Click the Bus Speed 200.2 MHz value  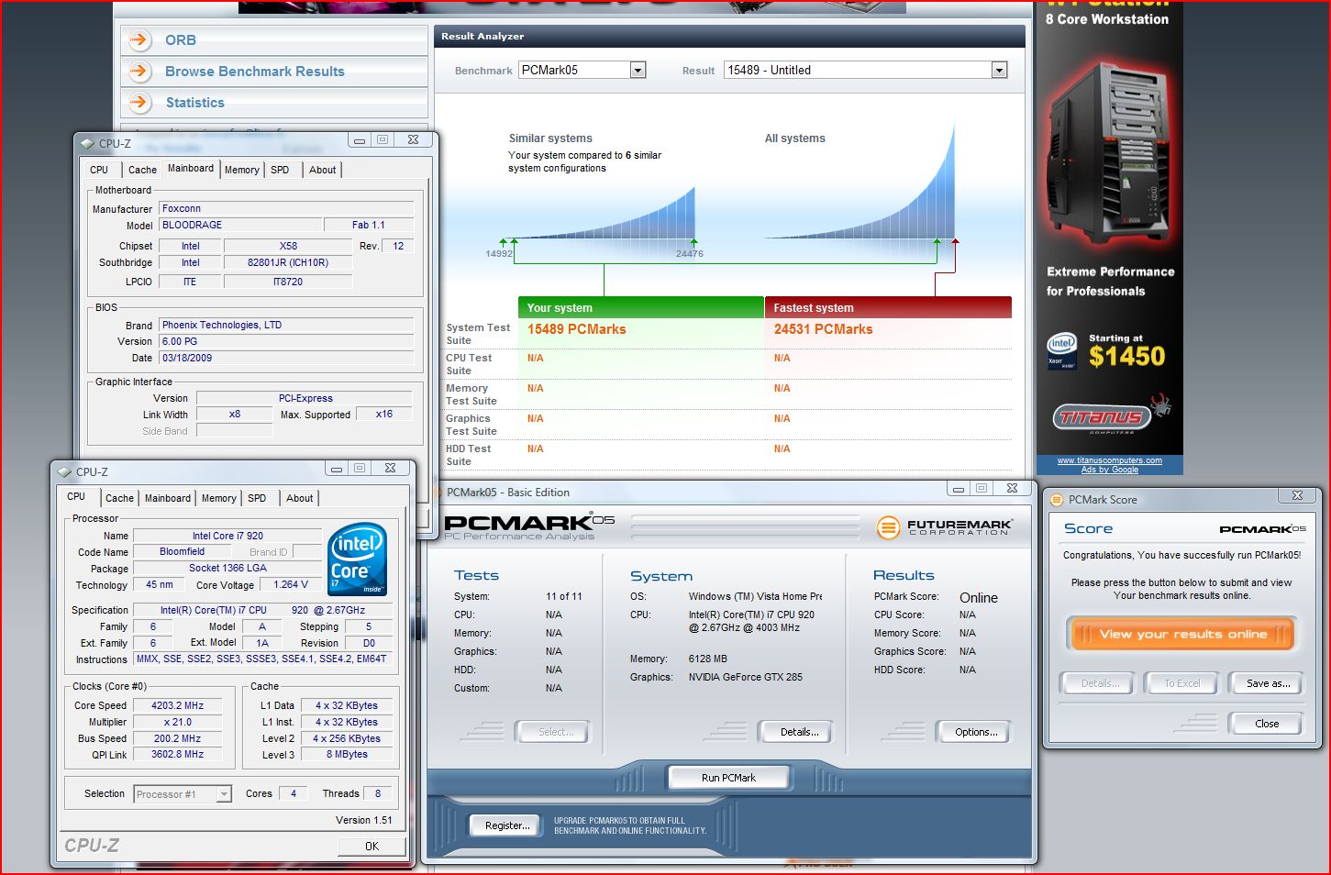(178, 738)
